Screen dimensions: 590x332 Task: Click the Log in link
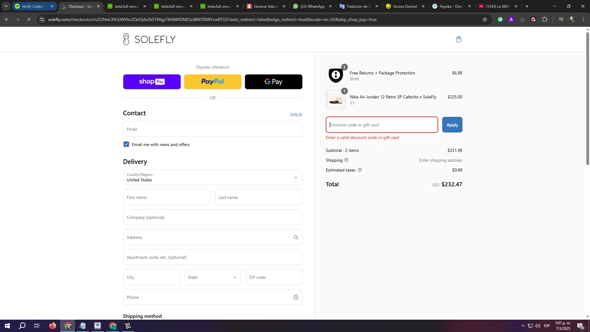tap(296, 114)
